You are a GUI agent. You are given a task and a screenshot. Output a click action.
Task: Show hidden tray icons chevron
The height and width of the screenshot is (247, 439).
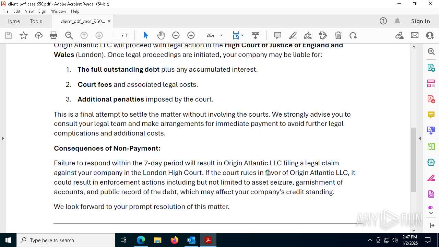click(x=370, y=240)
